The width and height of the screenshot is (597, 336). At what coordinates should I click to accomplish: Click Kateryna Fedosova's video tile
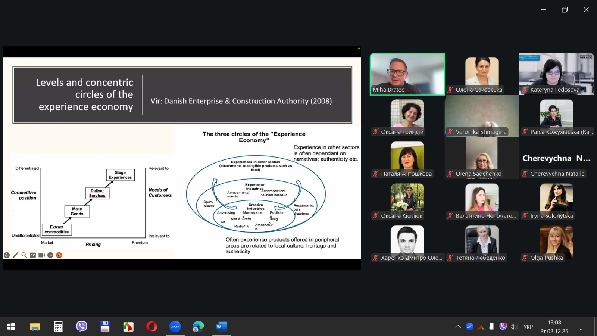pos(556,74)
